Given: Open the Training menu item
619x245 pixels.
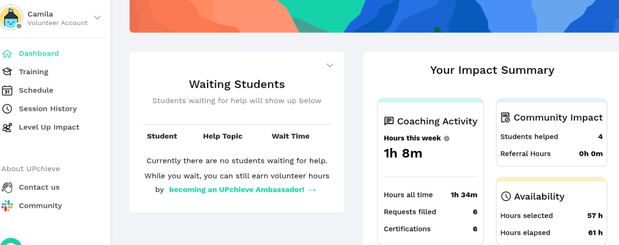Looking at the screenshot, I should [x=33, y=72].
